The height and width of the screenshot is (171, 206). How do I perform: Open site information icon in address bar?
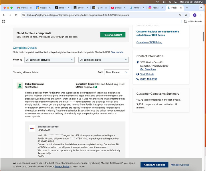click(x=23, y=15)
